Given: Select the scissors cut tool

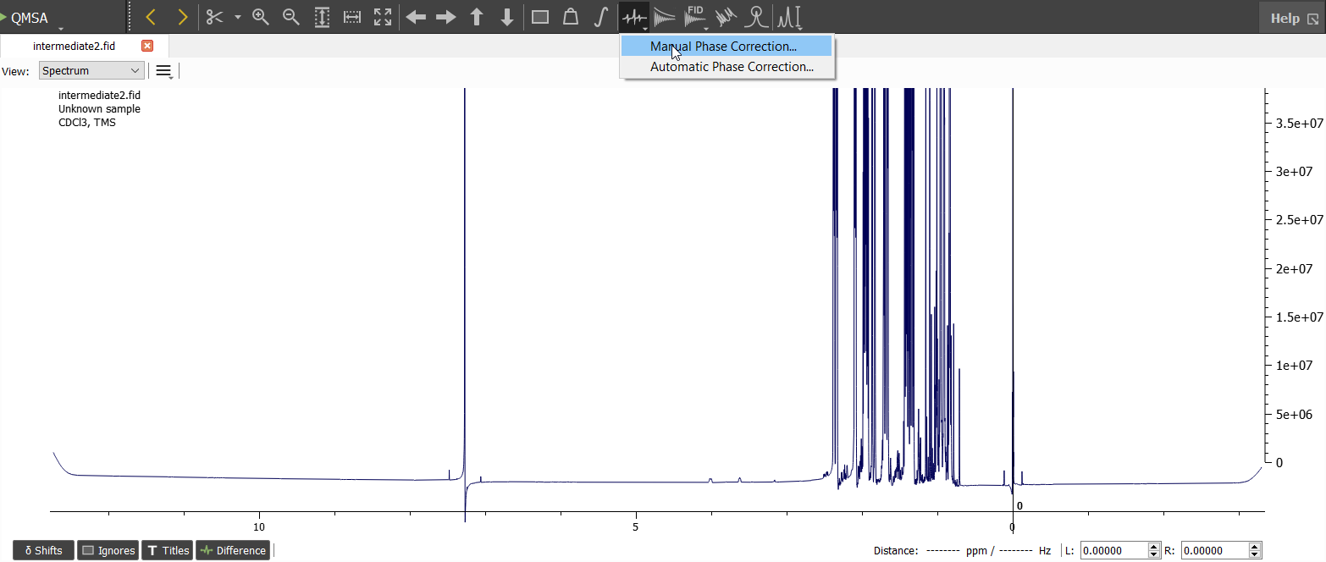Looking at the screenshot, I should (x=215, y=17).
